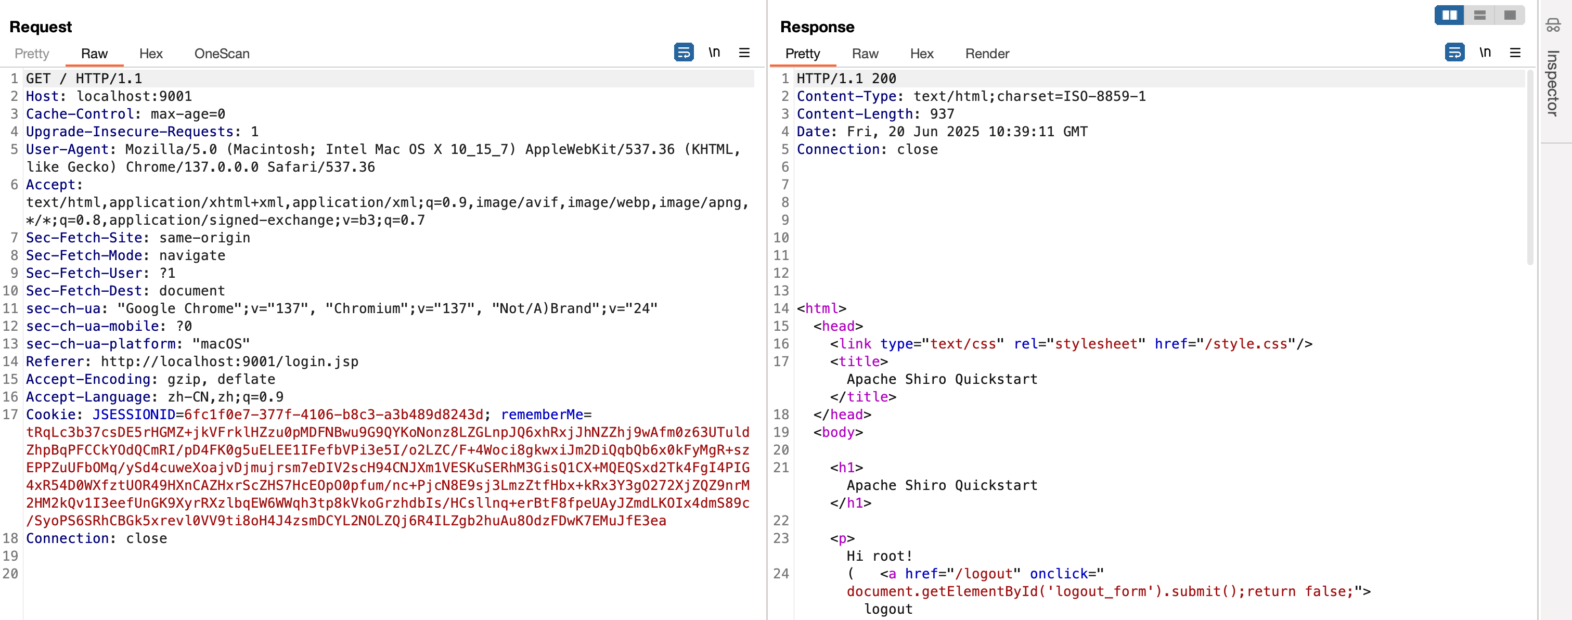Select the Request Raw tab
The width and height of the screenshot is (1572, 620).
click(94, 54)
